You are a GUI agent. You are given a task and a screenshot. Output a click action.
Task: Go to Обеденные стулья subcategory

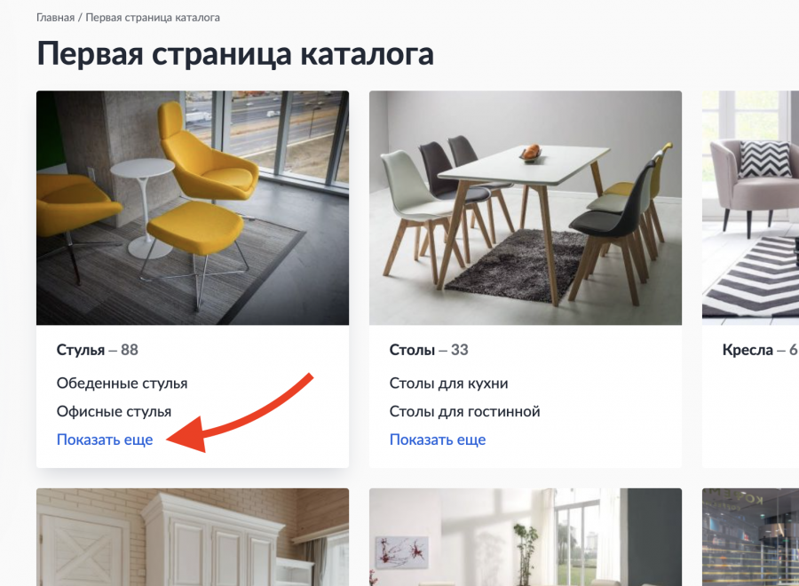pos(122,384)
